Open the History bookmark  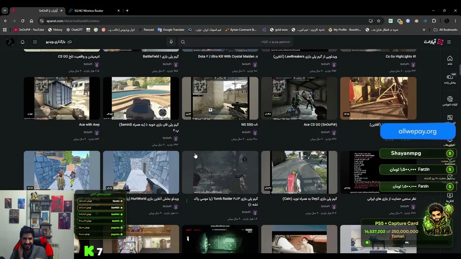55,30
